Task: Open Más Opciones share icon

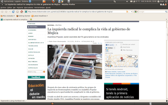Action: (x=121, y=50)
